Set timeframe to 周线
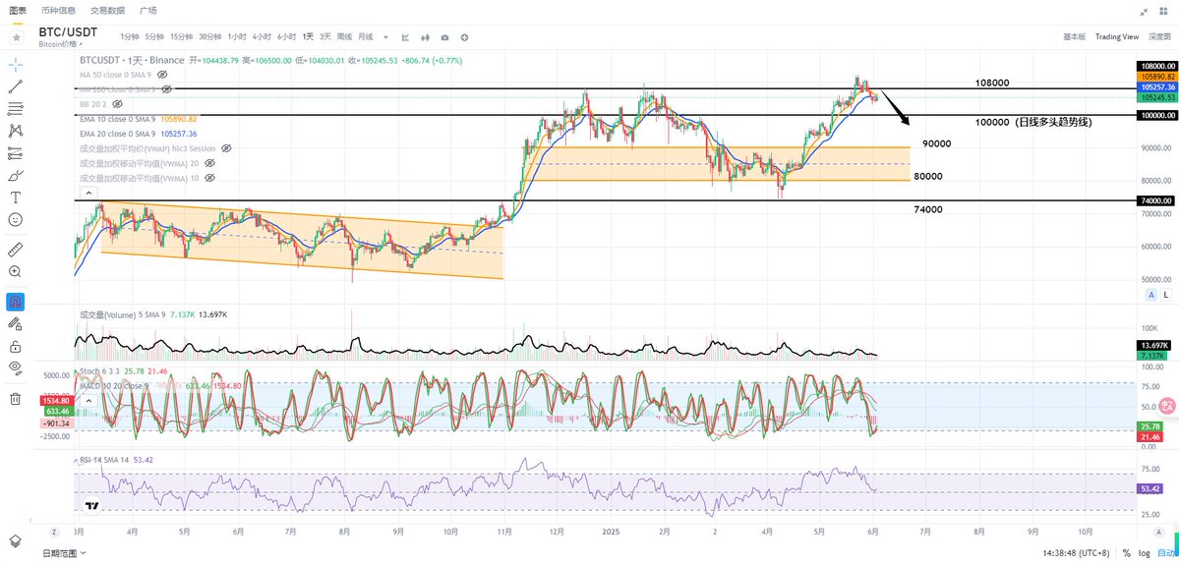The width and height of the screenshot is (1179, 564). click(344, 36)
